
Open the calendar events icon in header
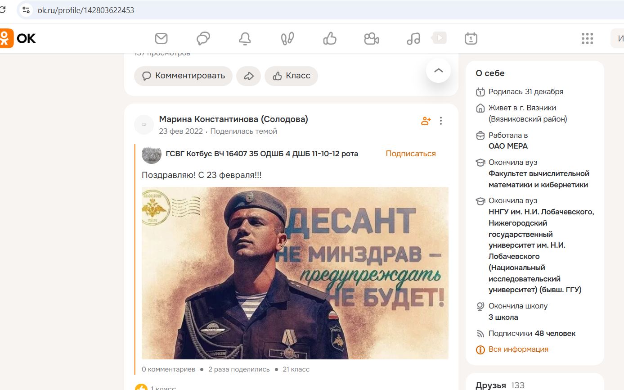(471, 39)
